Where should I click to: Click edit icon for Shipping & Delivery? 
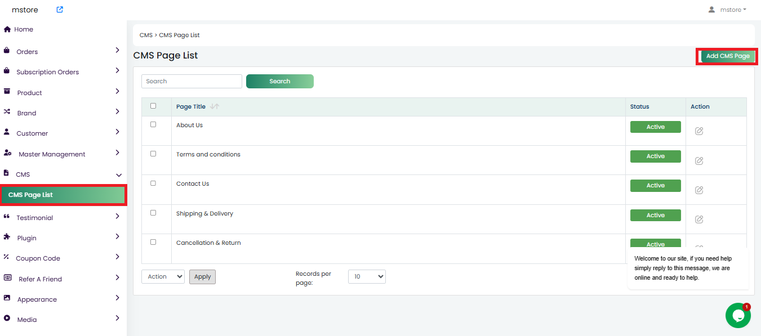(699, 219)
